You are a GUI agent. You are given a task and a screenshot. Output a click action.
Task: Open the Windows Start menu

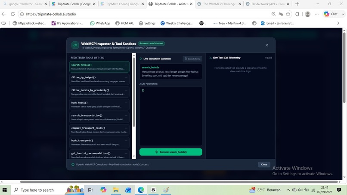point(4,190)
